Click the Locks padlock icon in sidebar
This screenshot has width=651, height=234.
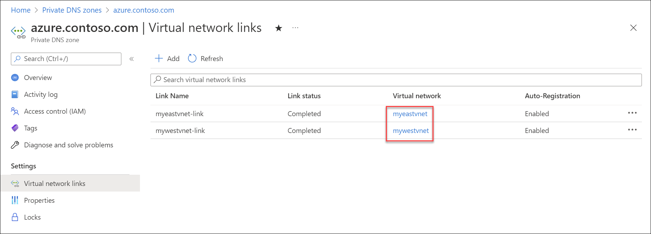pyautogui.click(x=14, y=217)
